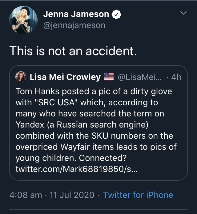Open Lisa Mei Crowley's small avatar
The height and width of the screenshot is (214, 197).
click(x=21, y=77)
